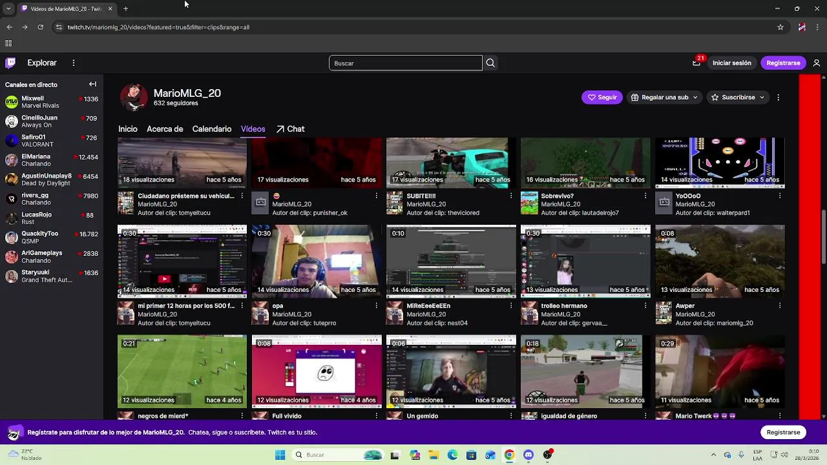Open File Explorer from the taskbar
The height and width of the screenshot is (465, 827).
coord(434,455)
